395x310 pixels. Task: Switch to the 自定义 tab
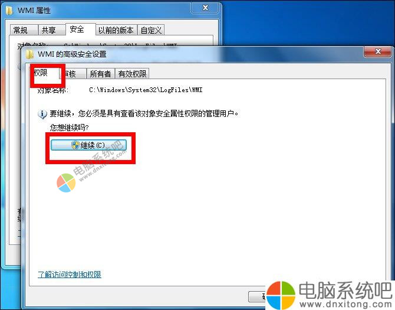pos(151,30)
